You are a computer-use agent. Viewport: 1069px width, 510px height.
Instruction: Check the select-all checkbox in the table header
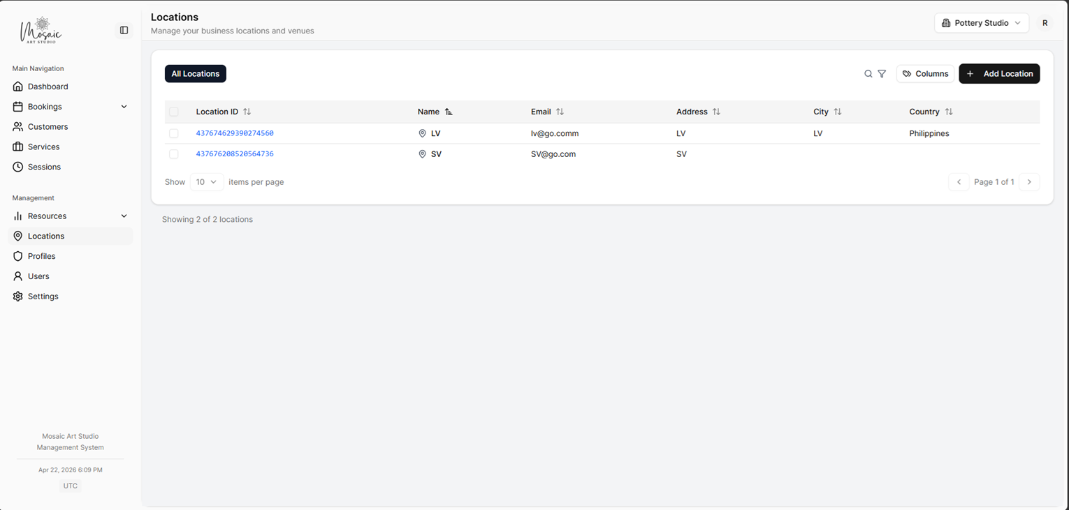coord(173,111)
